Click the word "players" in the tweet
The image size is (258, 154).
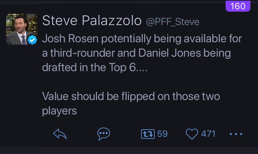pos(59,111)
